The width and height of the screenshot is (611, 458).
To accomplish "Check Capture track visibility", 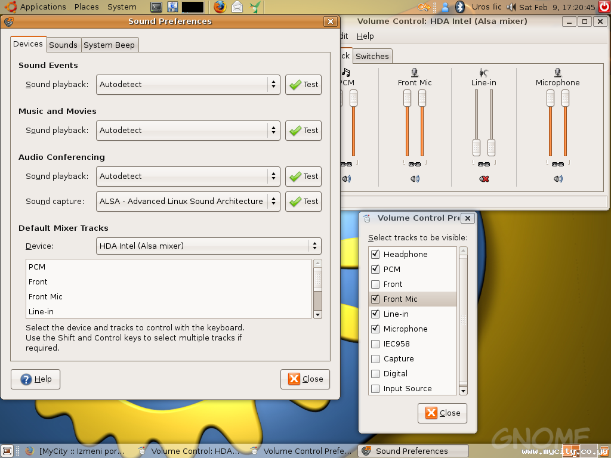I will coord(375,358).
